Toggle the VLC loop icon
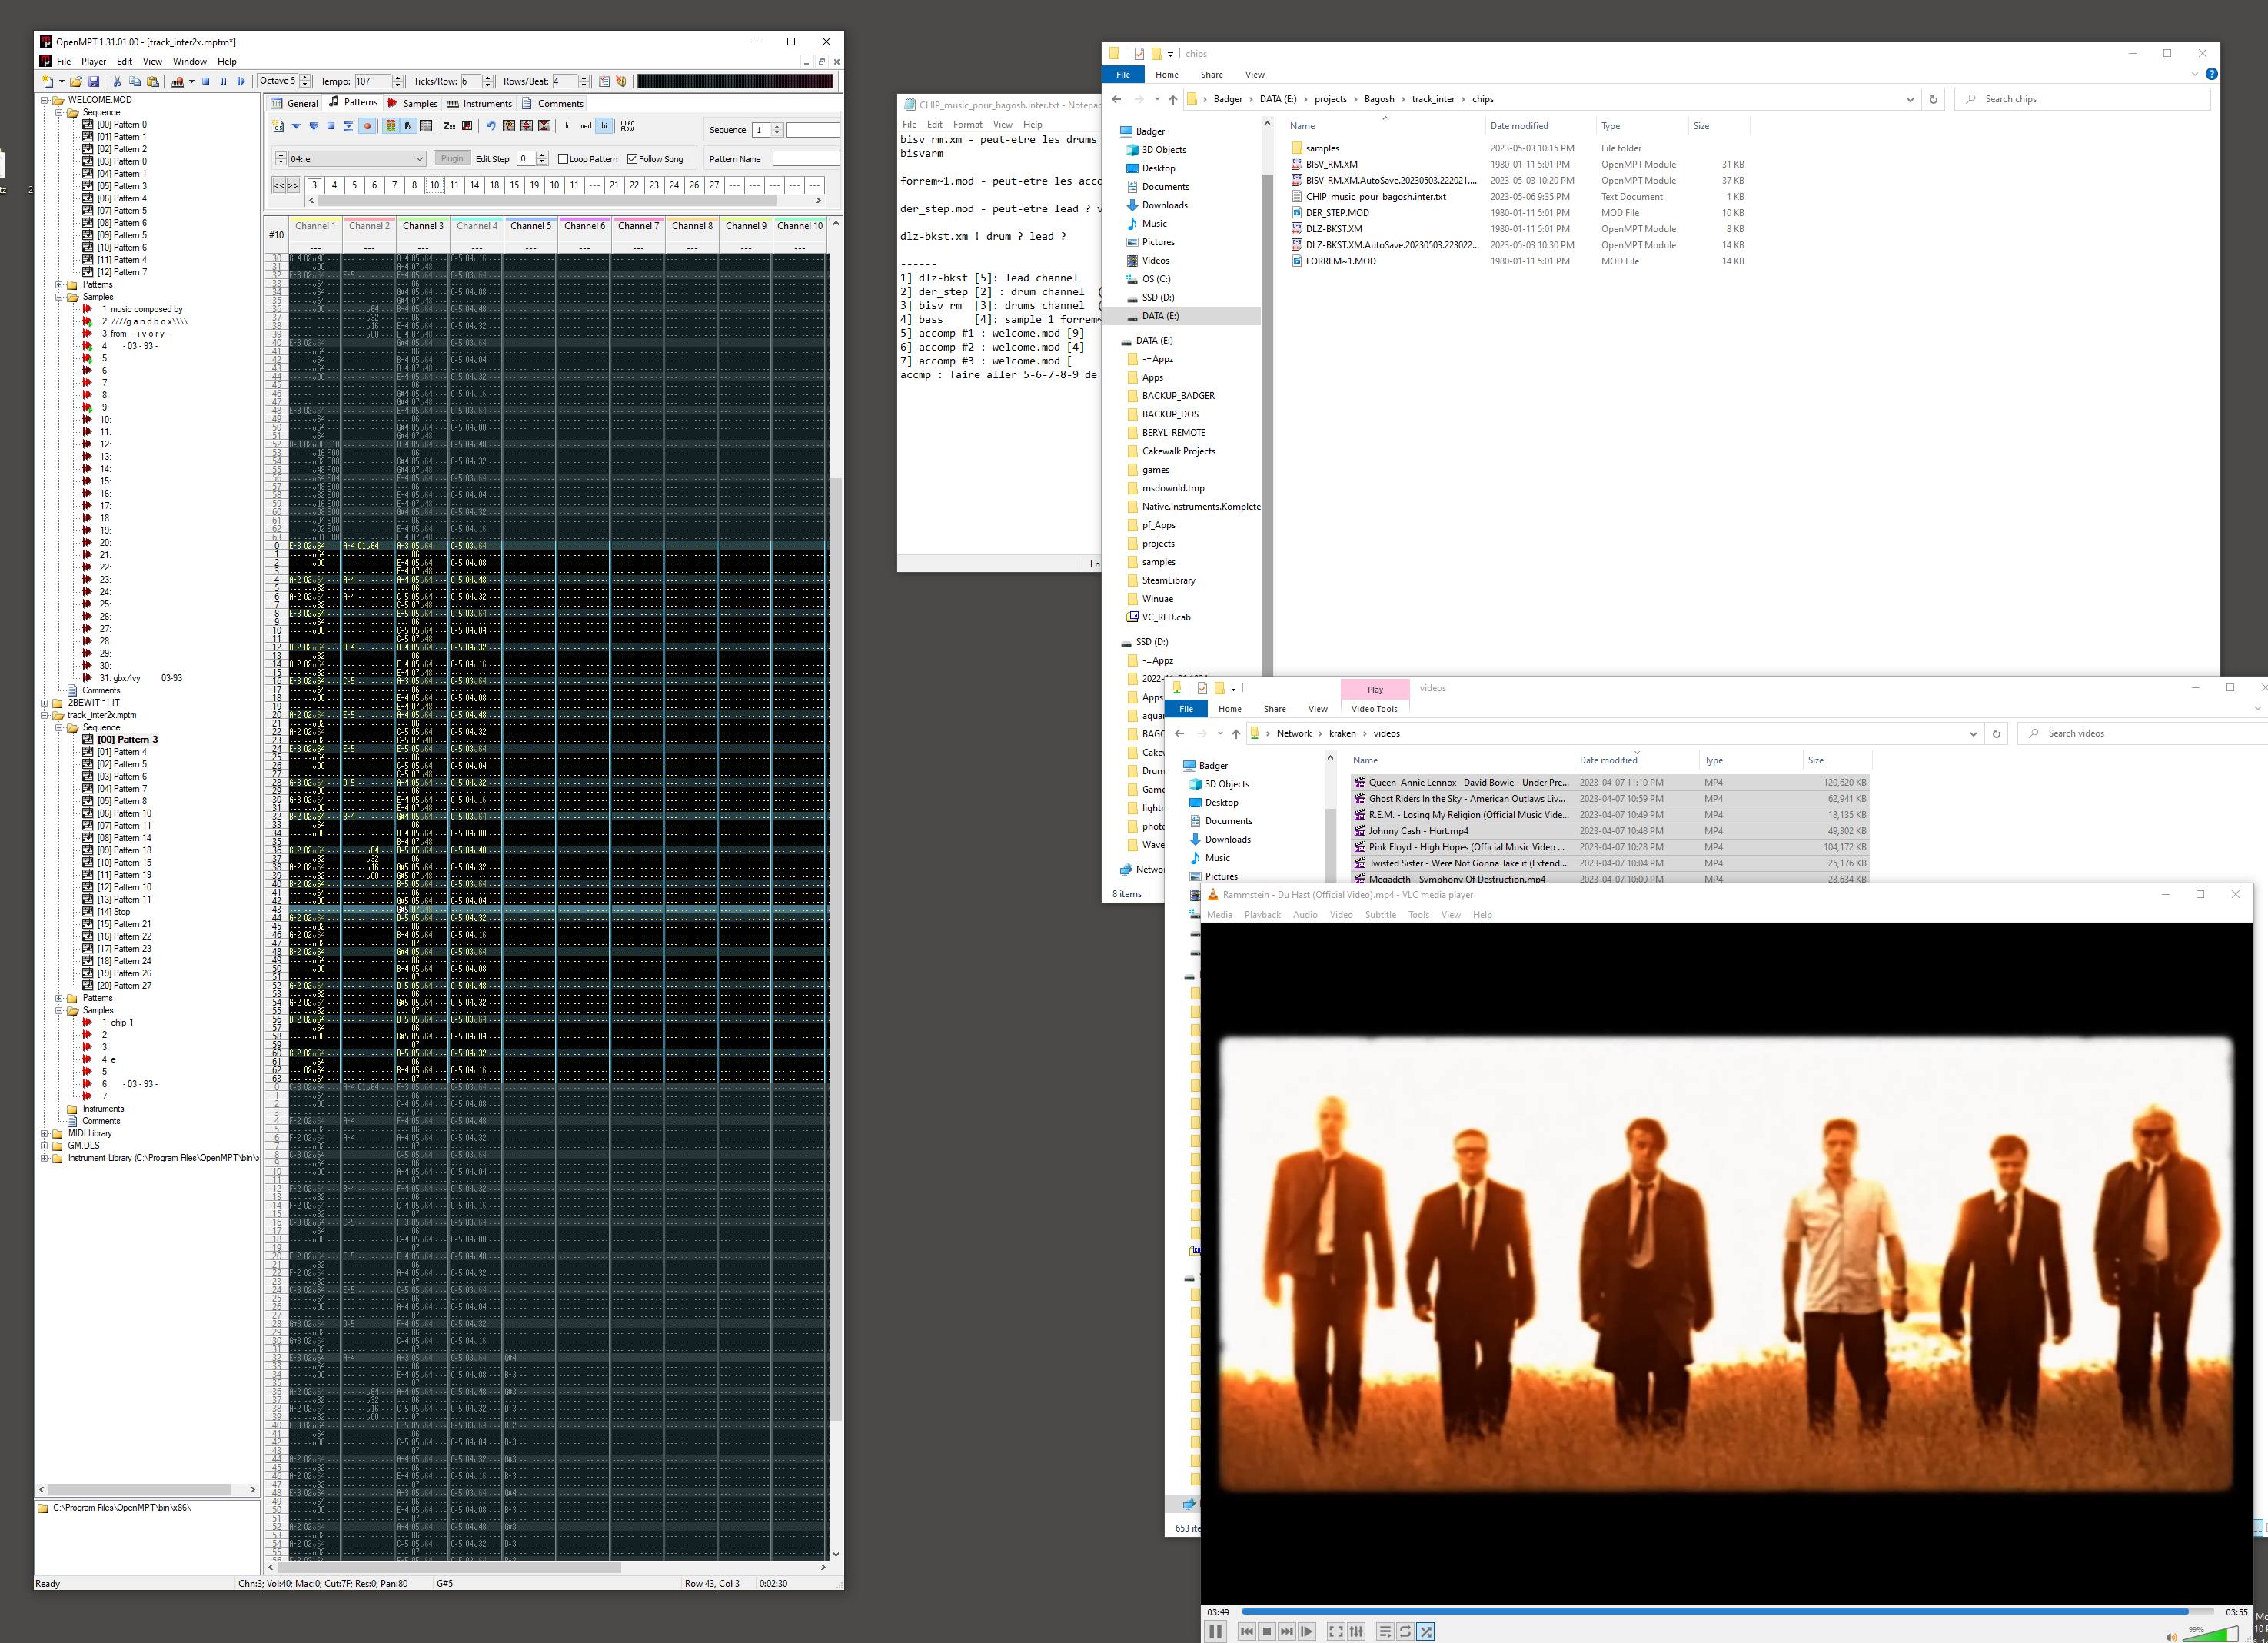Image resolution: width=2268 pixels, height=1643 pixels. 1405,1632
